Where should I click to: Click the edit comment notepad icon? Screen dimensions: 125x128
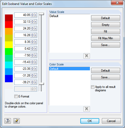16,121
